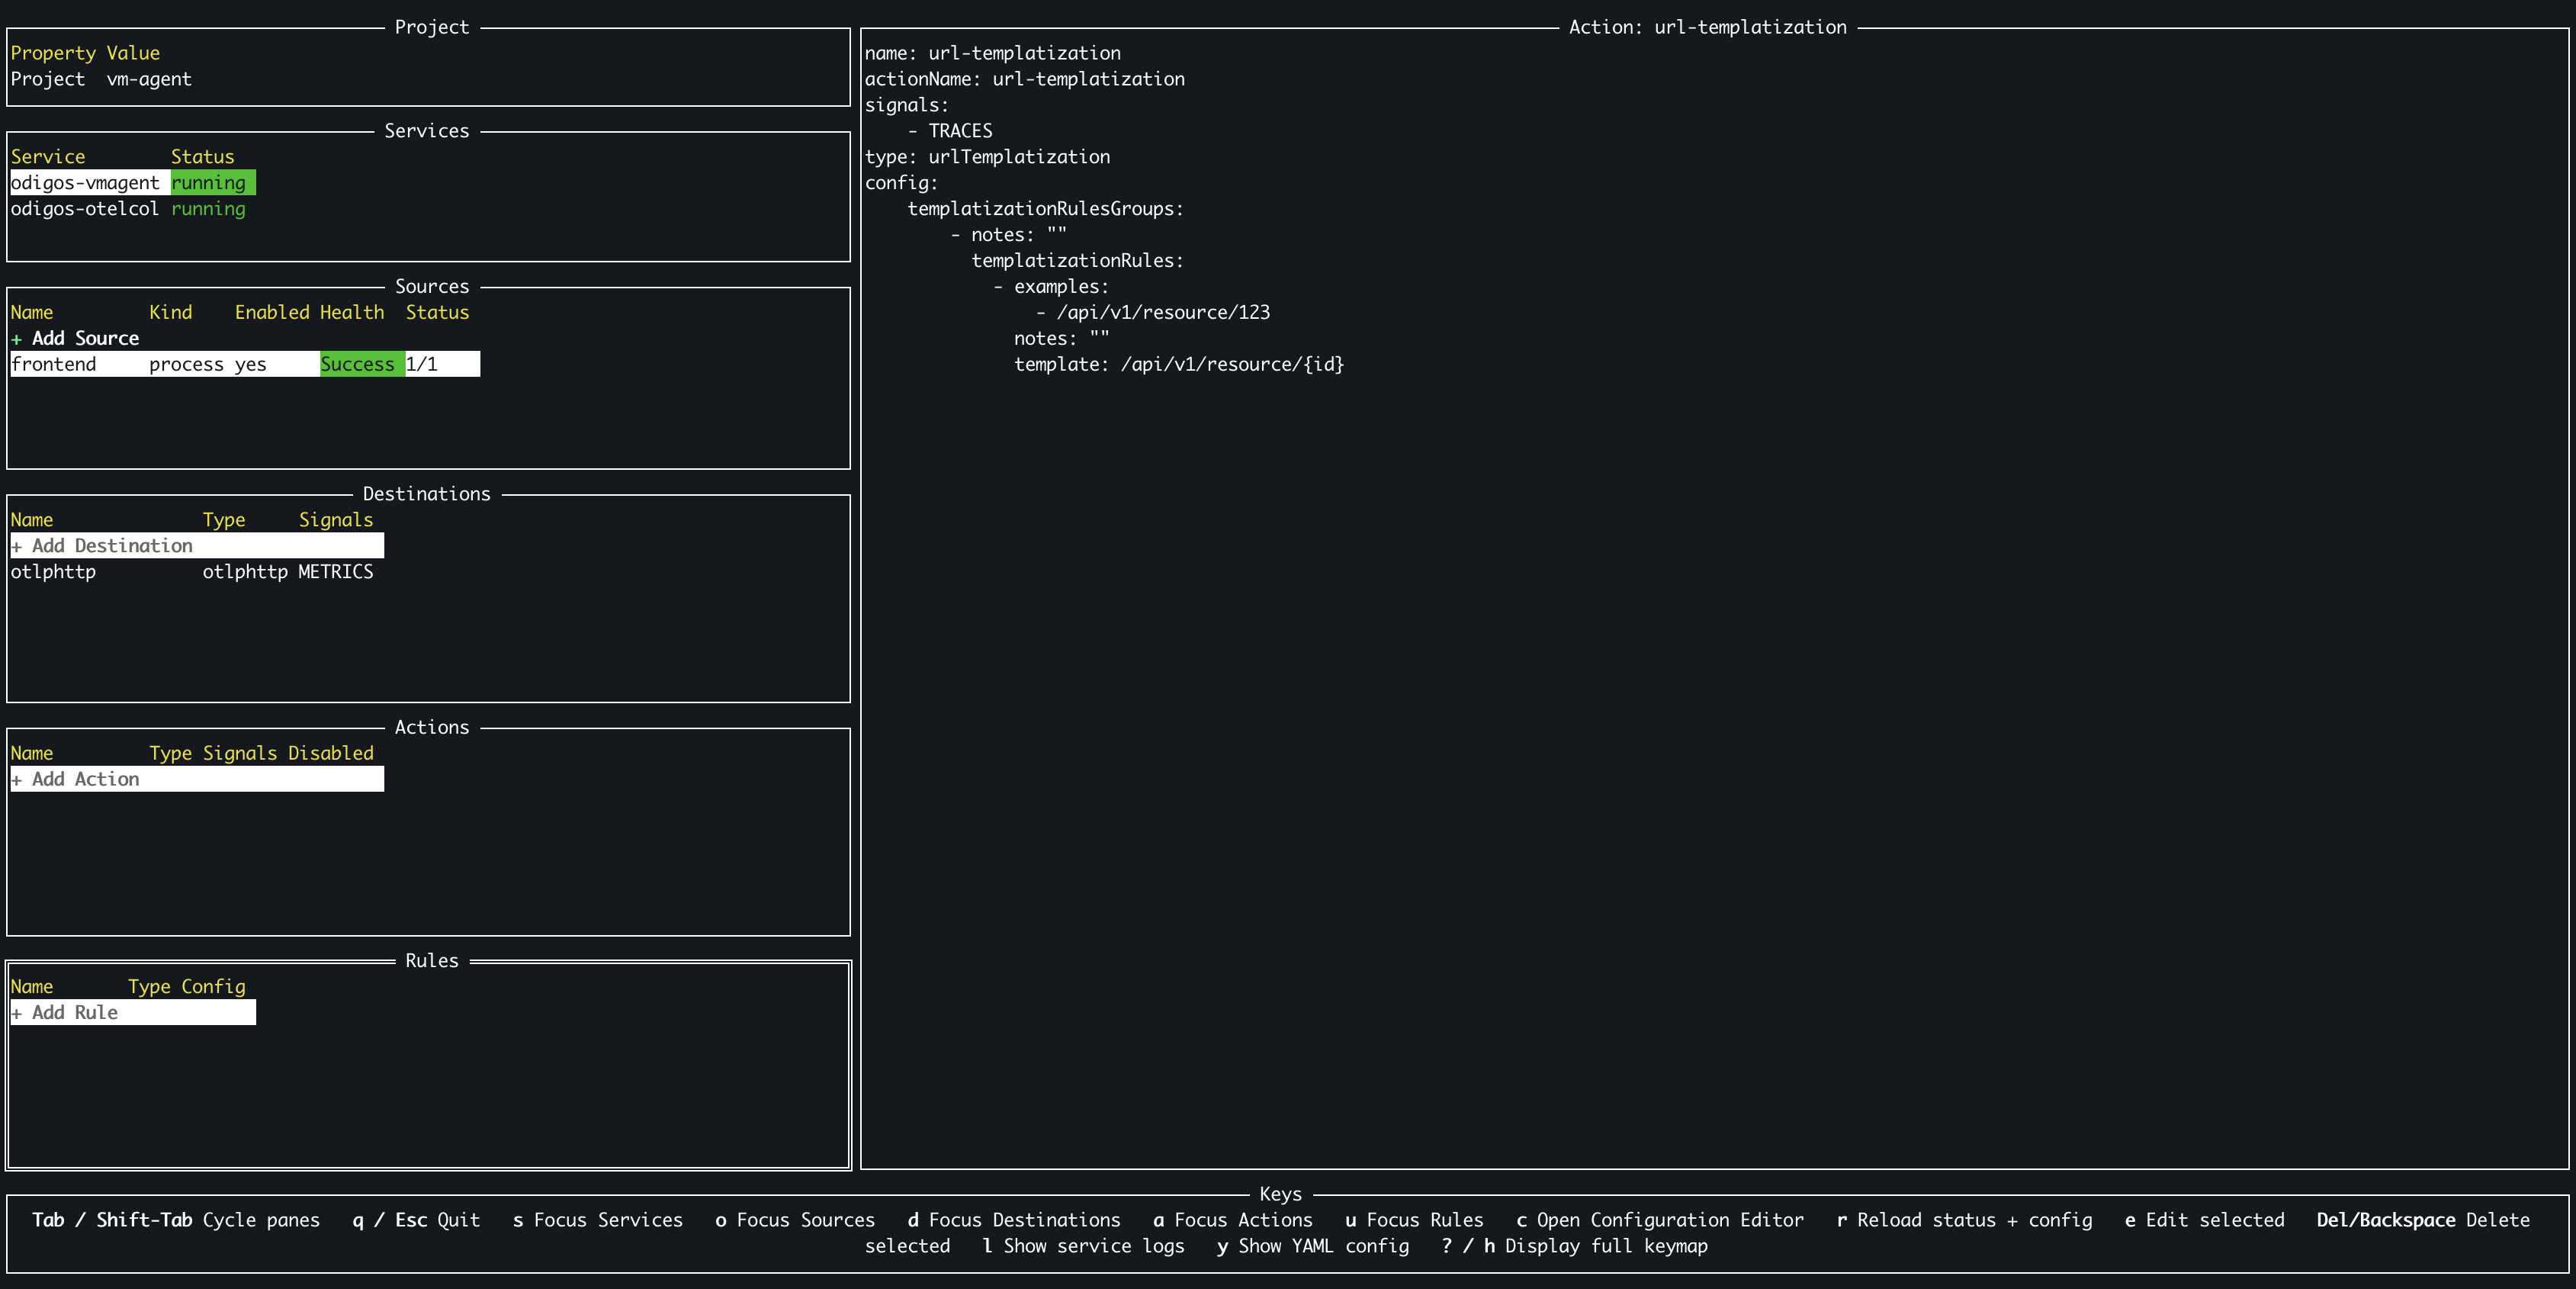2576x1289 pixels.
Task: Select the otlphttp destination entry
Action: pos(53,571)
